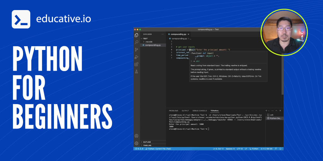Click the notifications bell in the status bar

click(281, 148)
